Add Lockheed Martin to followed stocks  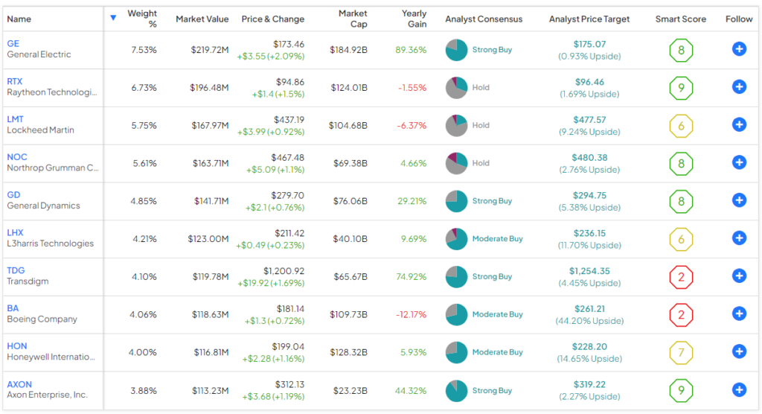tap(739, 125)
